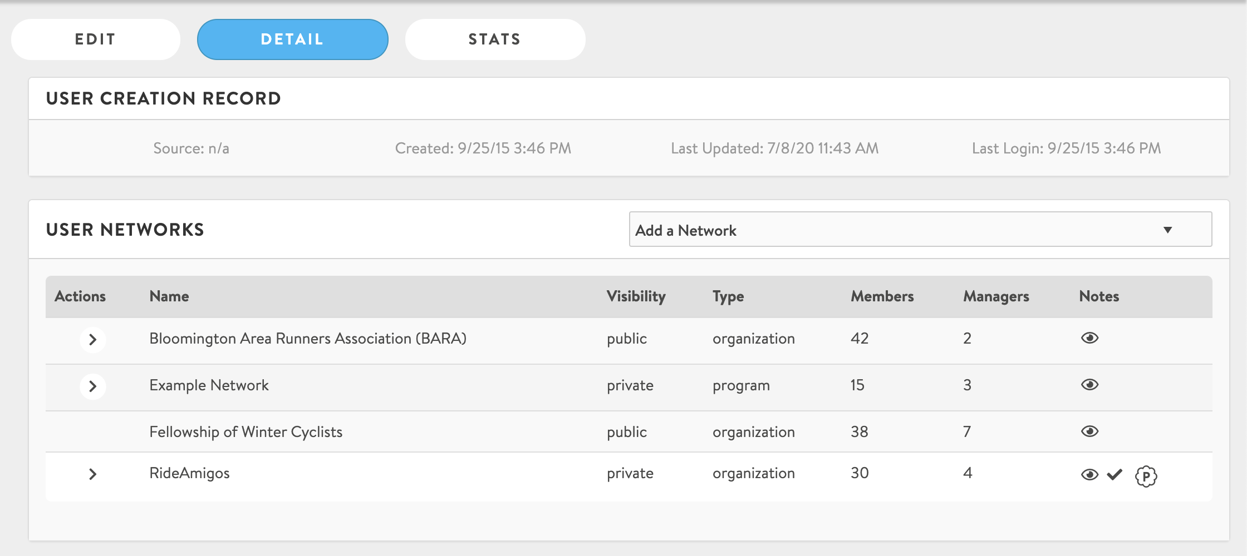Viewport: 1247px width, 556px height.
Task: Click the Visibility column header
Action: tap(636, 296)
